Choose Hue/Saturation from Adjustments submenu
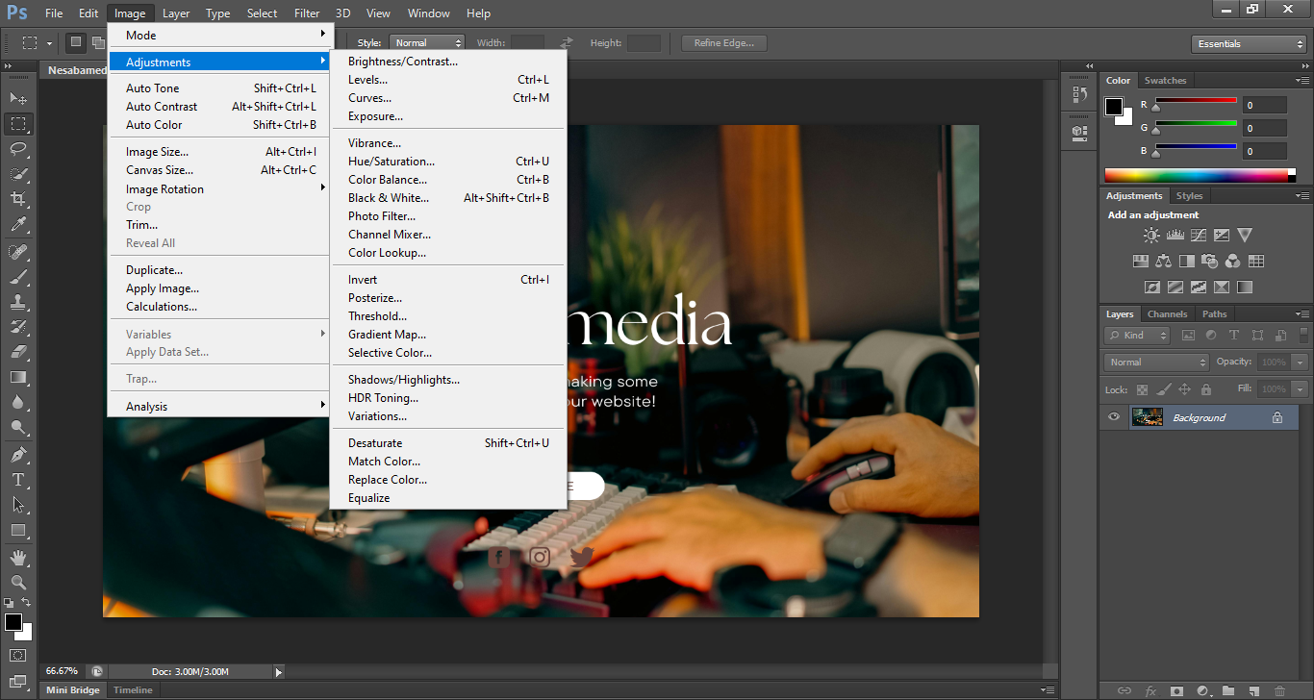Viewport: 1314px width, 700px height. coord(392,162)
